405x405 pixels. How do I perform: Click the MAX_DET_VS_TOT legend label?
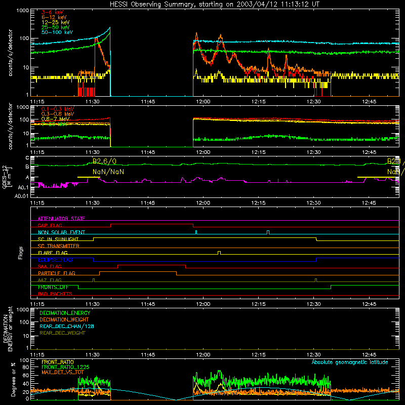point(62,372)
